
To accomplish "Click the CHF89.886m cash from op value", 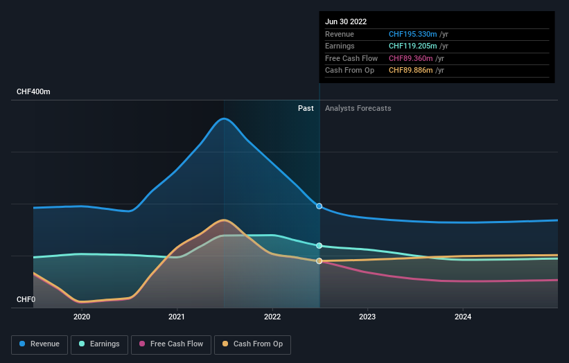I will [410, 71].
